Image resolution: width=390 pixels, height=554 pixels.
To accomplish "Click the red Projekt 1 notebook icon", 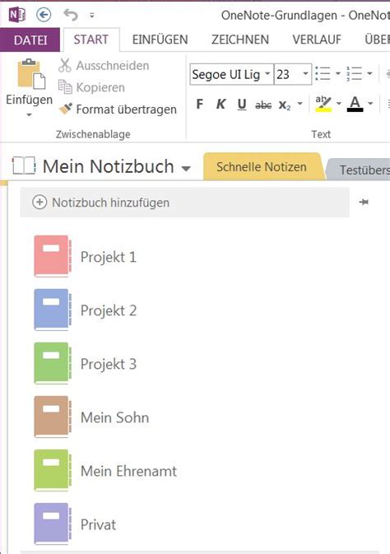I will coord(53,256).
